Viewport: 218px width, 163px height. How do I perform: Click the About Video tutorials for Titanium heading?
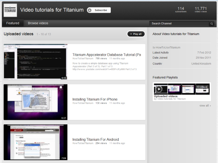176,34
